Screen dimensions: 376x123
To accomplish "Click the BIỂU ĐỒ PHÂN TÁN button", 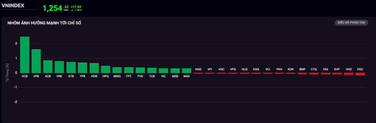I will click(x=351, y=23).
